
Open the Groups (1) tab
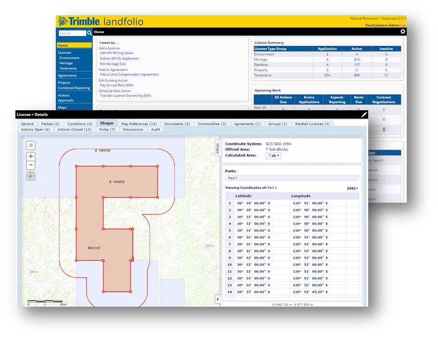278,124
